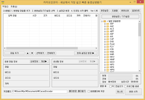Screen dimensions: 145x100
Task: Expand the MP4 tree node
Action: pos(105,67)
